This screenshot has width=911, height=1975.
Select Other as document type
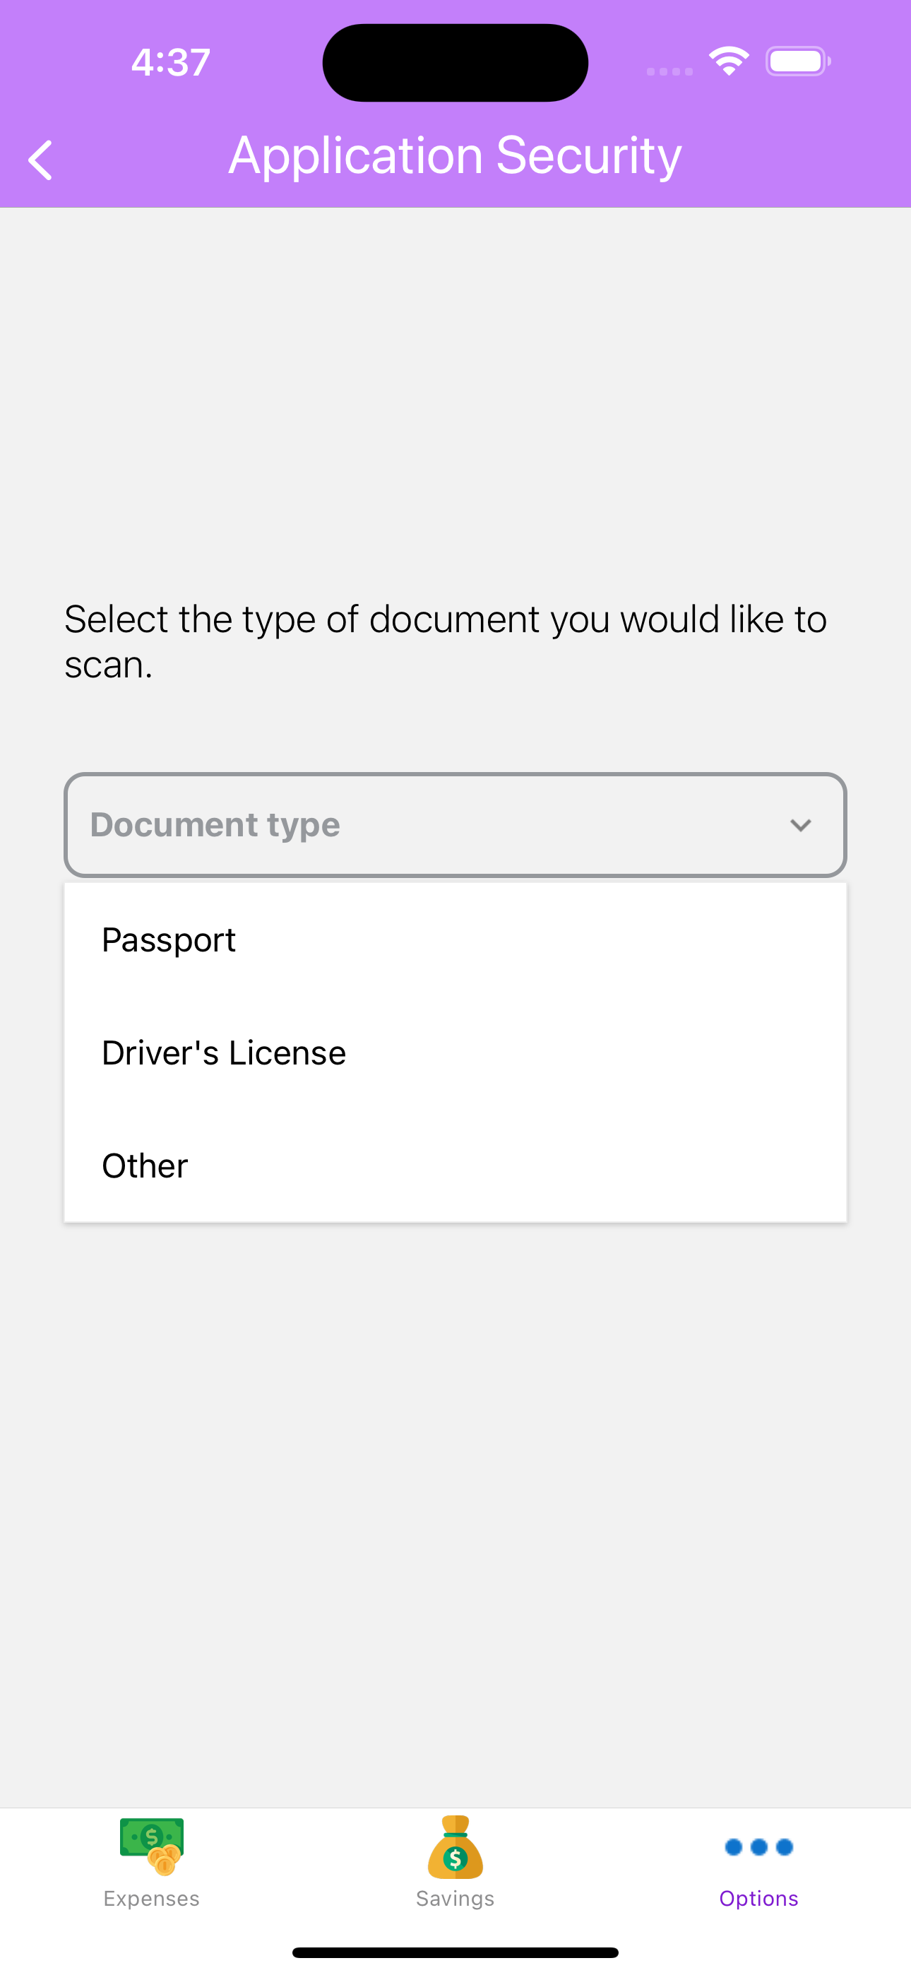[144, 1165]
